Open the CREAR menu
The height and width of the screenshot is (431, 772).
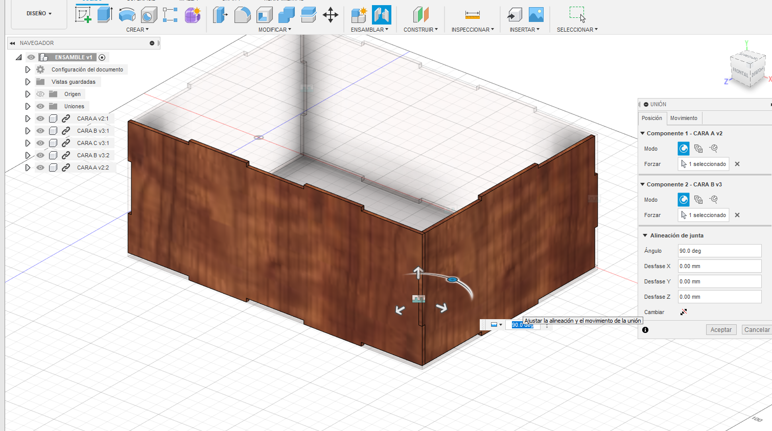[x=137, y=30]
